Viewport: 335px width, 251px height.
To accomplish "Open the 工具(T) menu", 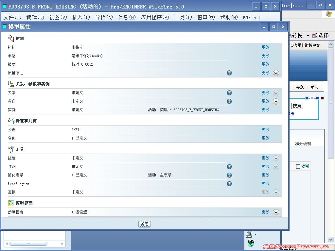I will click(183, 17).
